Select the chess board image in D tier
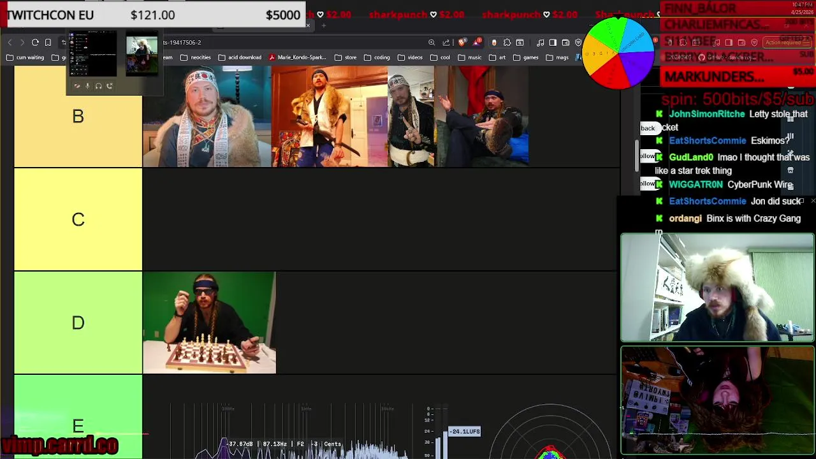This screenshot has height=459, width=816. click(210, 323)
